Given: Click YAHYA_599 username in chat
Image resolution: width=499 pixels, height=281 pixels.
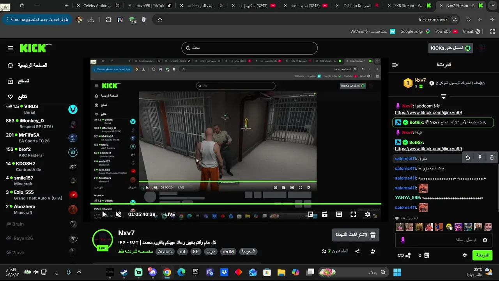Looking at the screenshot, I should [407, 198].
